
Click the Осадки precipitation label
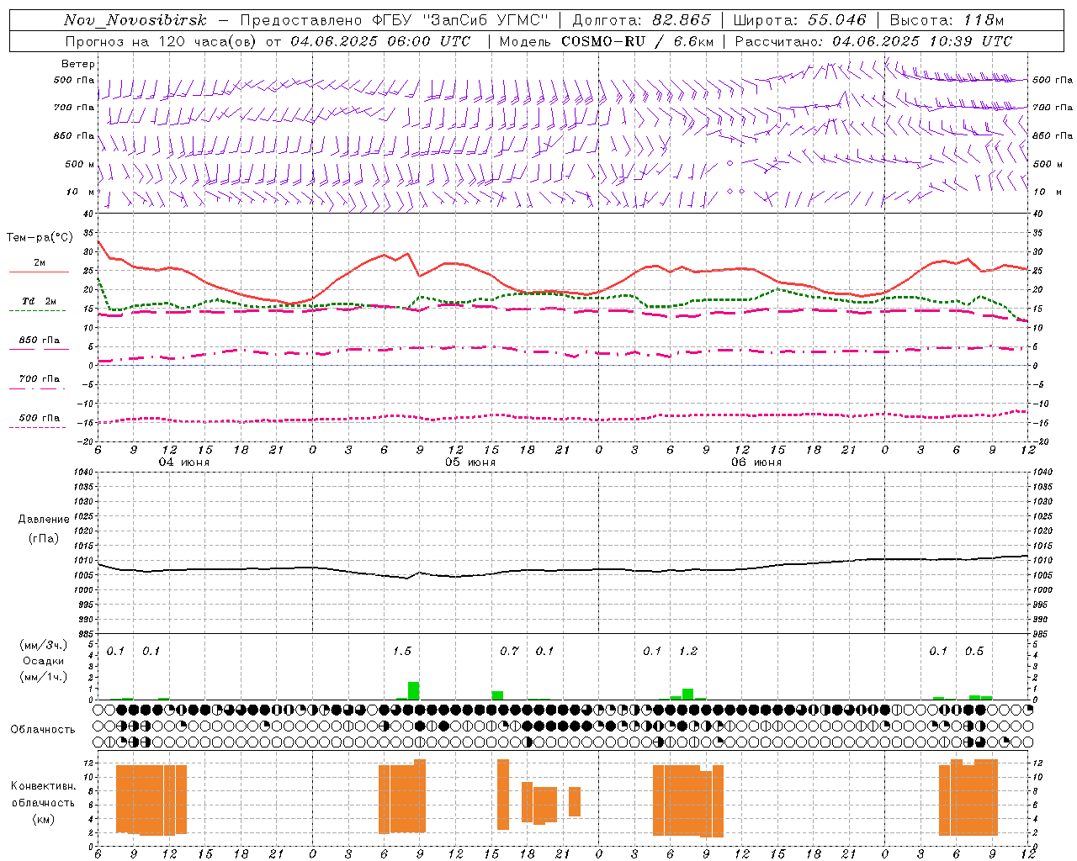[x=43, y=661]
